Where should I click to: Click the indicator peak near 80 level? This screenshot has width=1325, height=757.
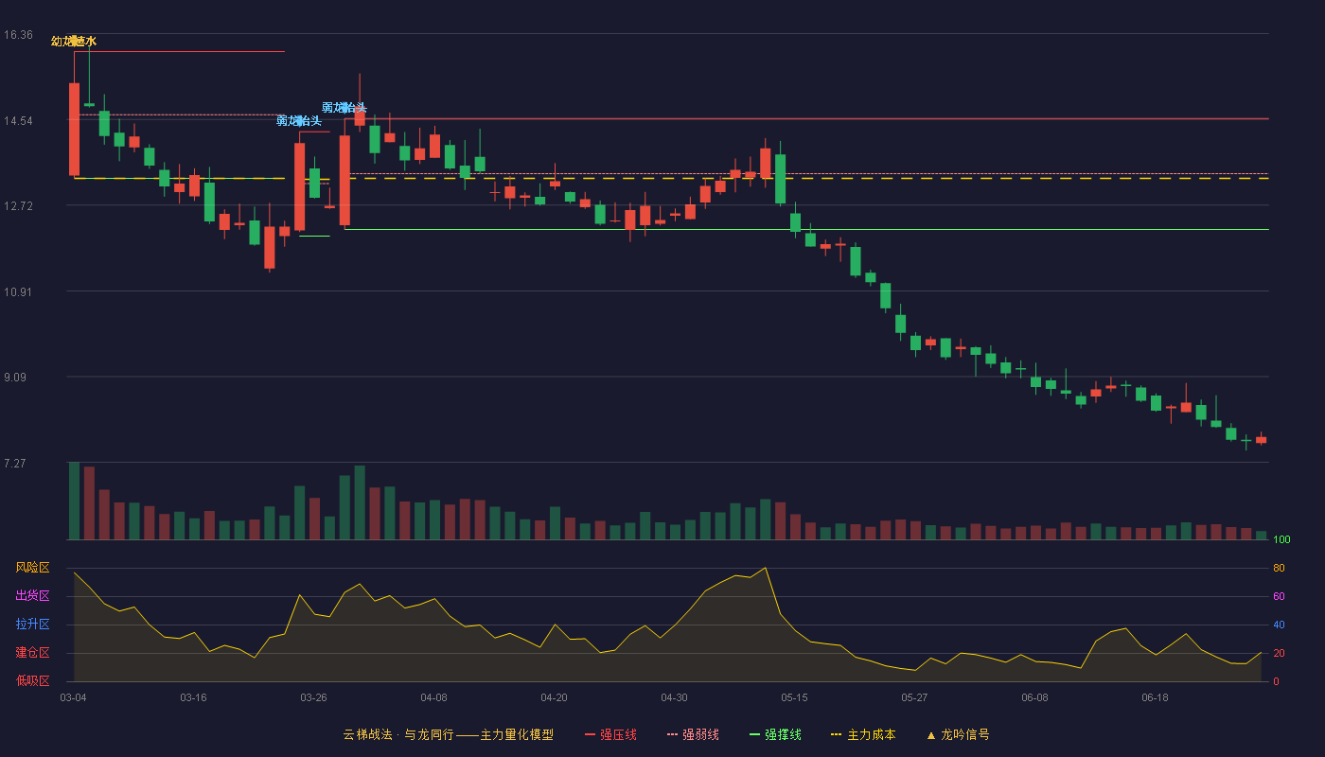pyautogui.click(x=765, y=568)
